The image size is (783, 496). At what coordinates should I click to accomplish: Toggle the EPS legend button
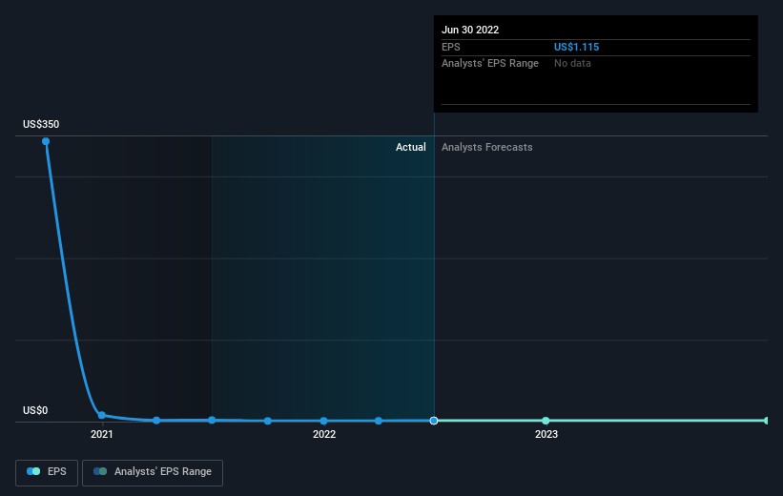[47, 472]
